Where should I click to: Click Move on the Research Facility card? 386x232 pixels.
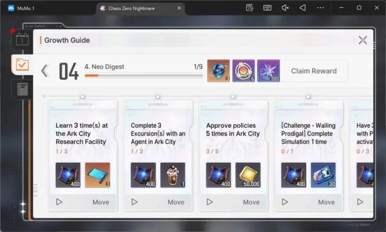101,202
